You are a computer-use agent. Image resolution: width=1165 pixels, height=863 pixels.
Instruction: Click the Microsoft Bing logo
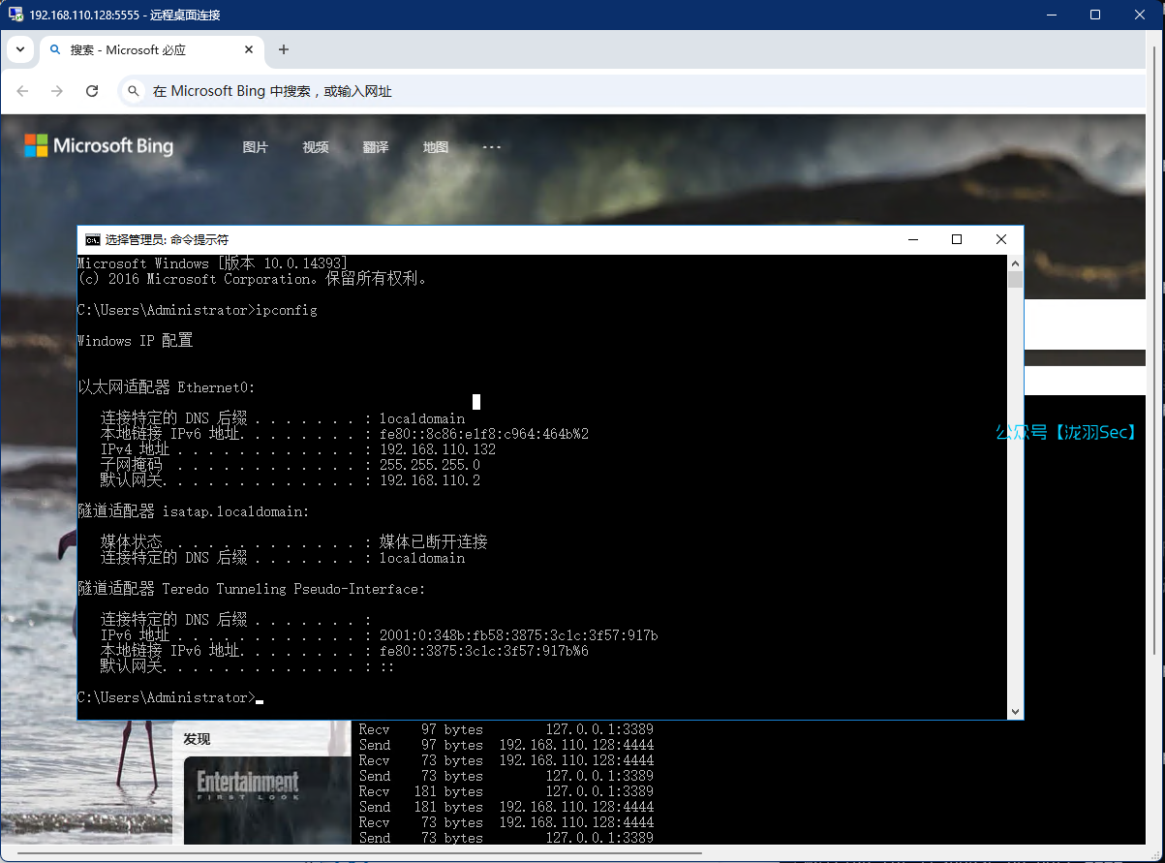click(99, 146)
